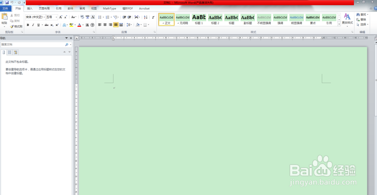Click the Grow Font icon
The height and width of the screenshot is (195, 377).
(x=61, y=17)
